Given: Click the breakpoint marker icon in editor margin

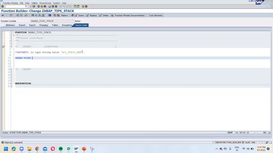Looking at the screenshot, I should (3, 46).
